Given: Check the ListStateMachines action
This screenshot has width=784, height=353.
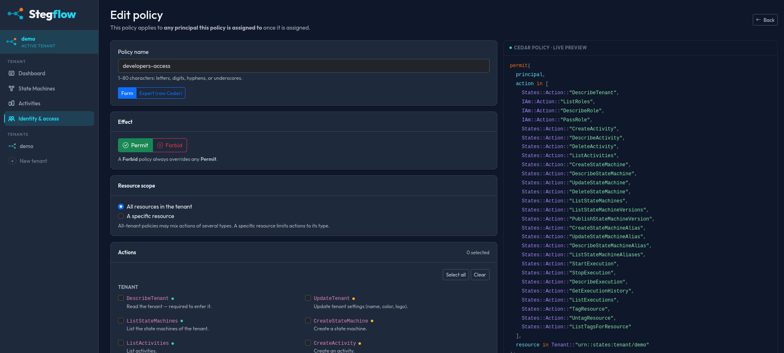Looking at the screenshot, I should (121, 320).
